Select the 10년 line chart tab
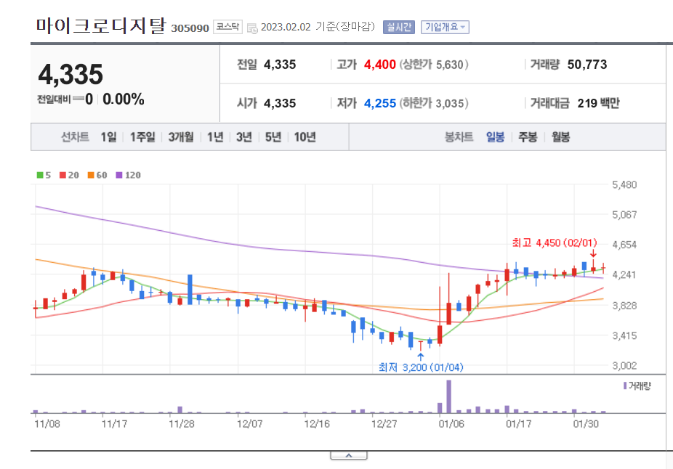Viewport: 673px width, 469px height. pos(305,137)
